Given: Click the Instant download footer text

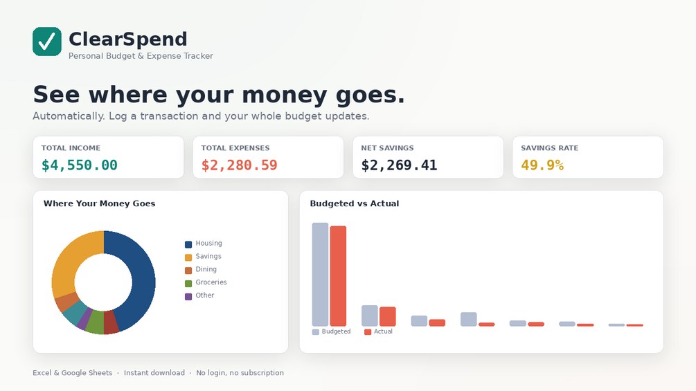Looking at the screenshot, I should [154, 373].
